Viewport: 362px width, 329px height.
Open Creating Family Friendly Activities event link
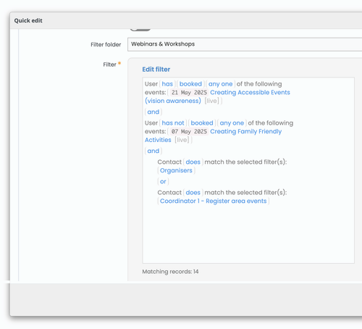coord(213,136)
